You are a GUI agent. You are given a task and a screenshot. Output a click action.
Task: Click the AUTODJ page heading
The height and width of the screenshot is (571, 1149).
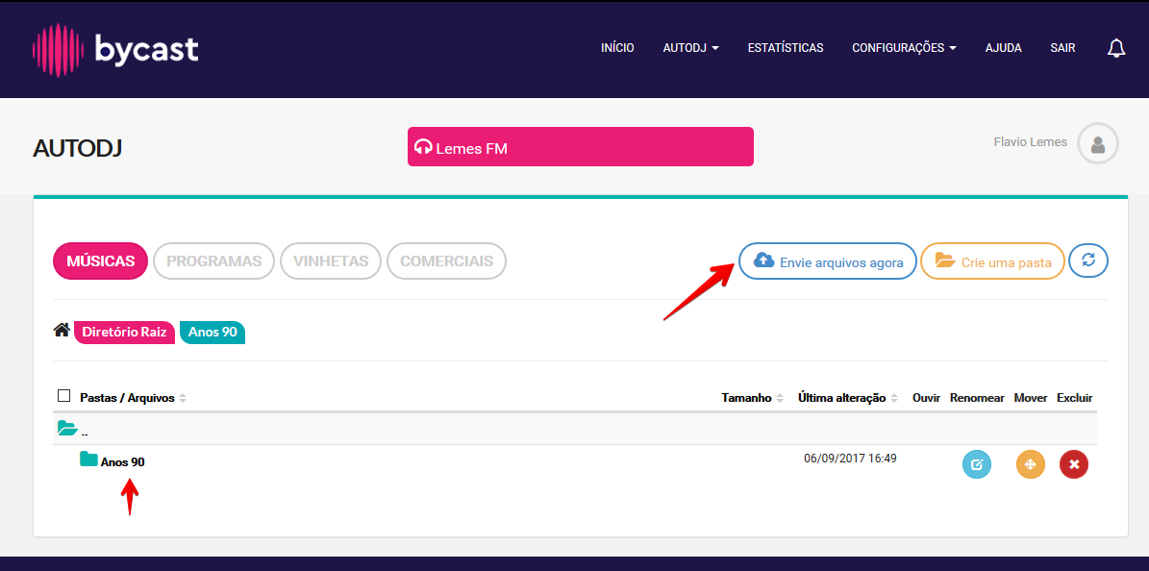click(x=77, y=148)
